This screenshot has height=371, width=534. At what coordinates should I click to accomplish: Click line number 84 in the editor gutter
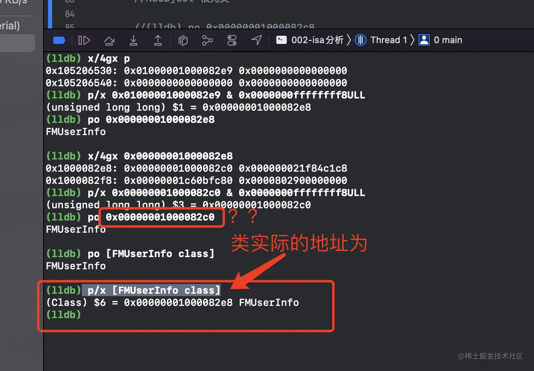[70, 14]
